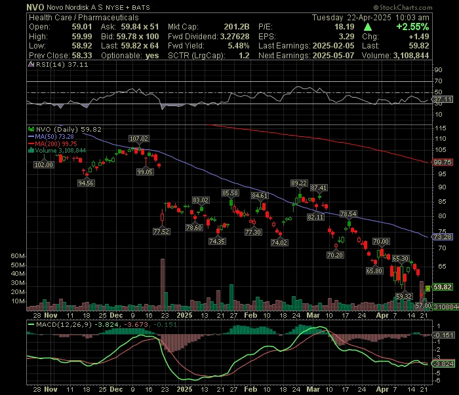Click the 87.41 price annotation label
459x395 pixels.
[319, 188]
